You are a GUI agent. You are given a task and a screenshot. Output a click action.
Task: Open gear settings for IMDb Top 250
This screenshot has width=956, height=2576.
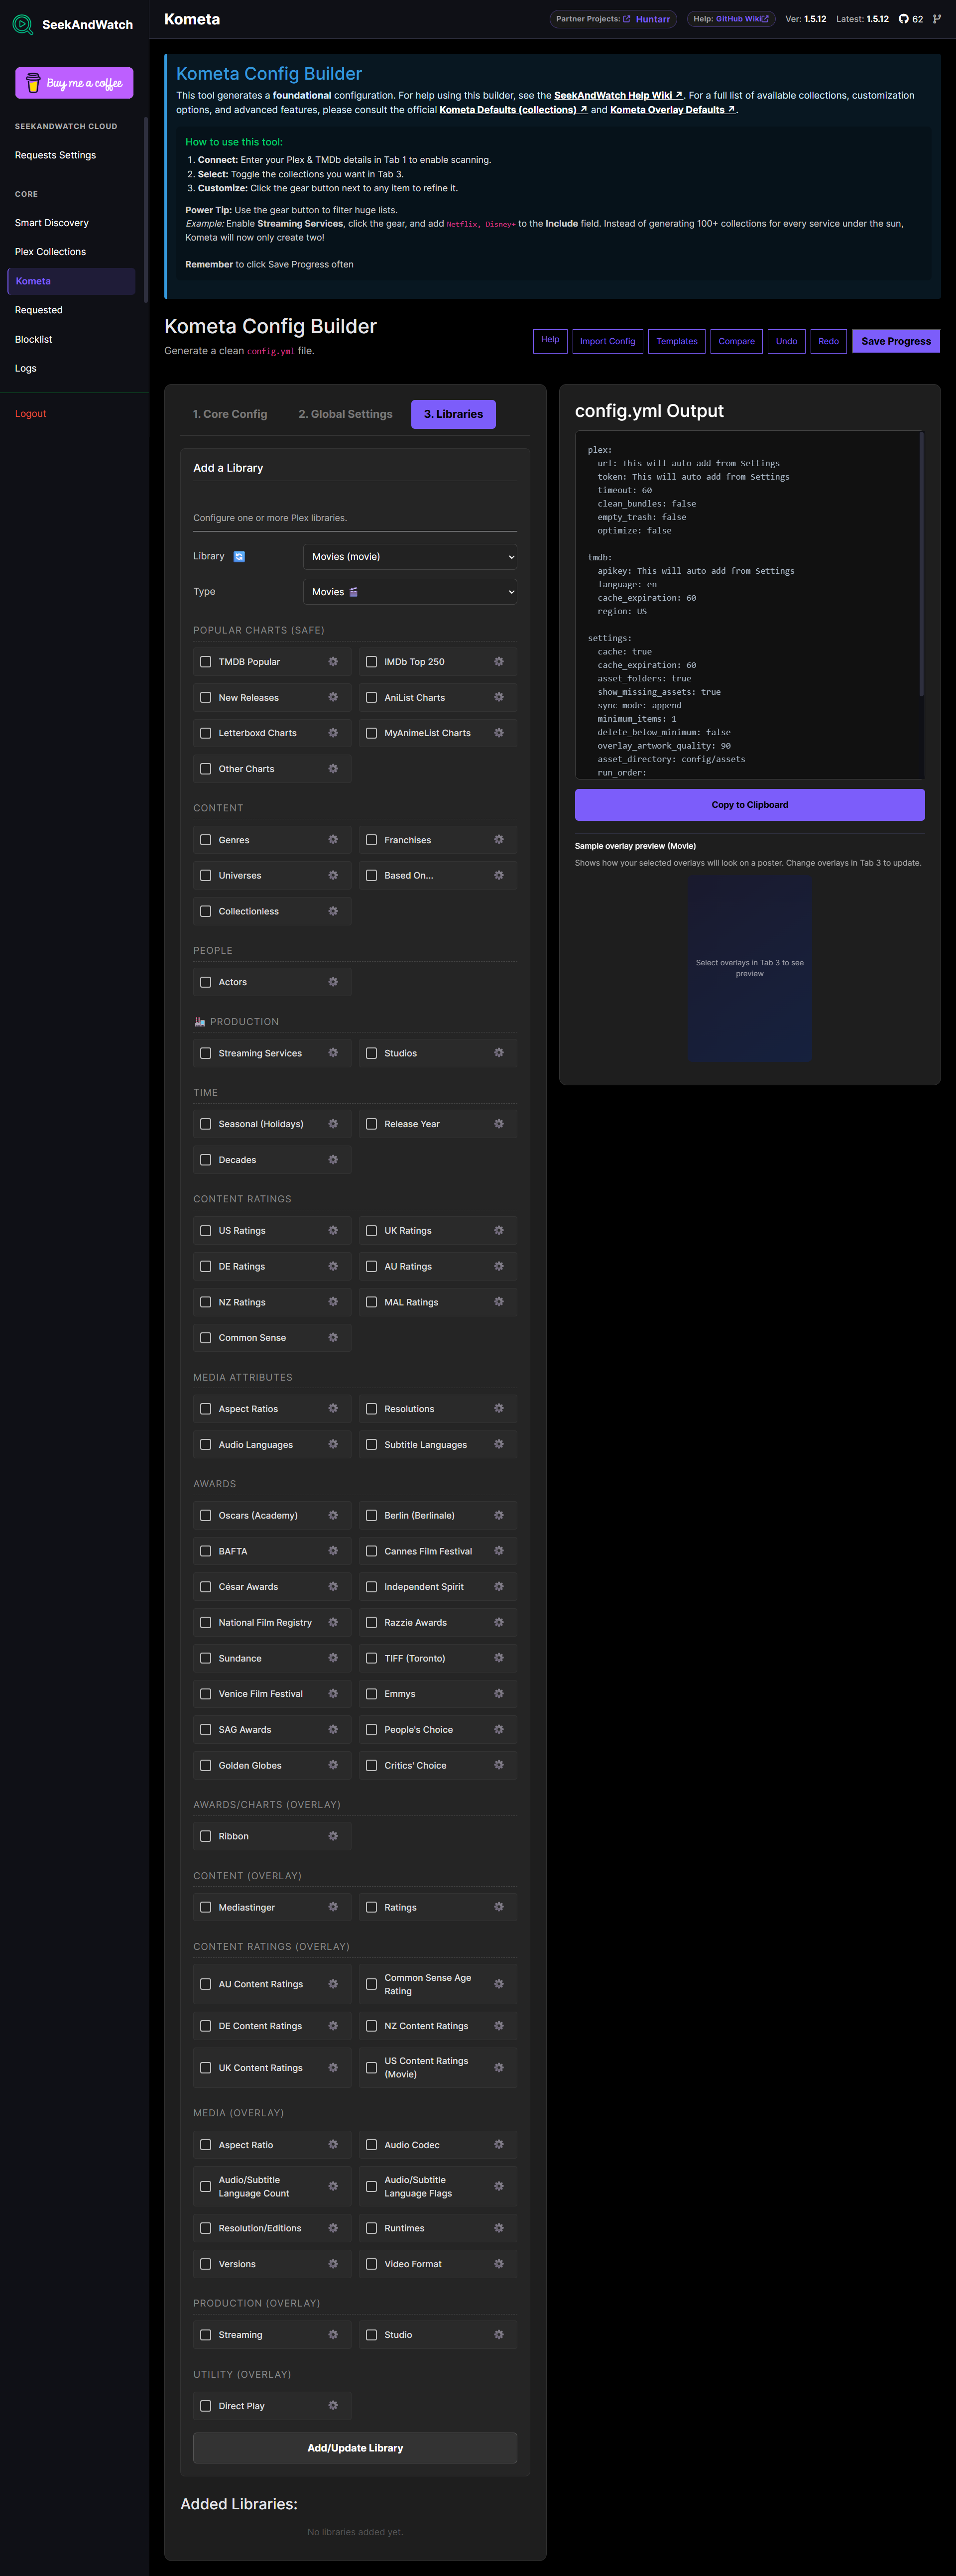tap(499, 662)
